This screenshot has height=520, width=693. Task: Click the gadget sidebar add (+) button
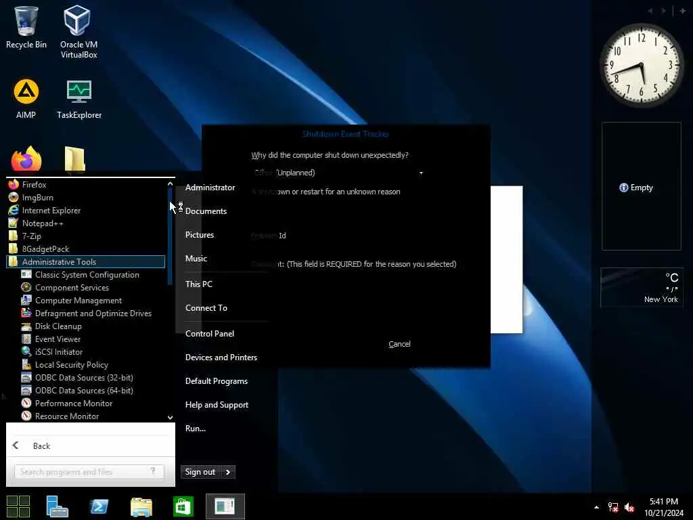[x=682, y=11]
